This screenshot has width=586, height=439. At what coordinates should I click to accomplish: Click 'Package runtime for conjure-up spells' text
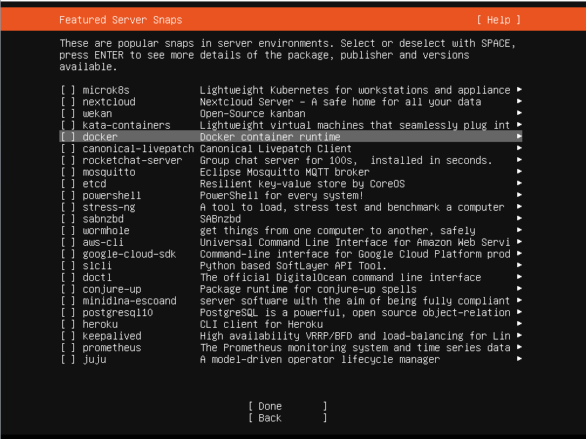pos(308,289)
